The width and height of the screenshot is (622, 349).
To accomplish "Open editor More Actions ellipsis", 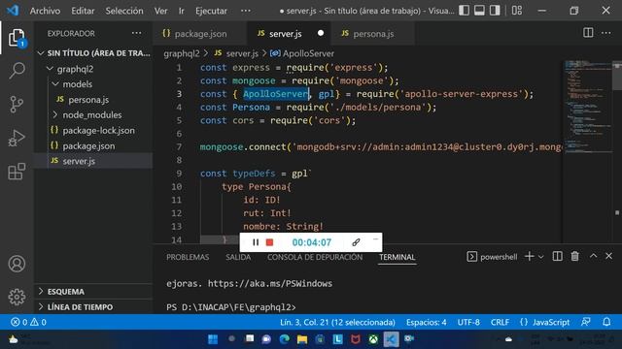I will (606, 33).
